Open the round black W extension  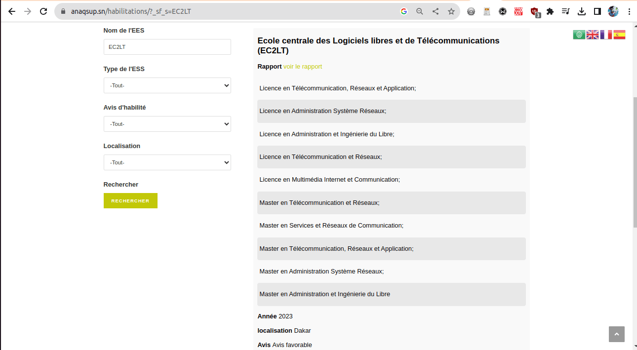[503, 11]
